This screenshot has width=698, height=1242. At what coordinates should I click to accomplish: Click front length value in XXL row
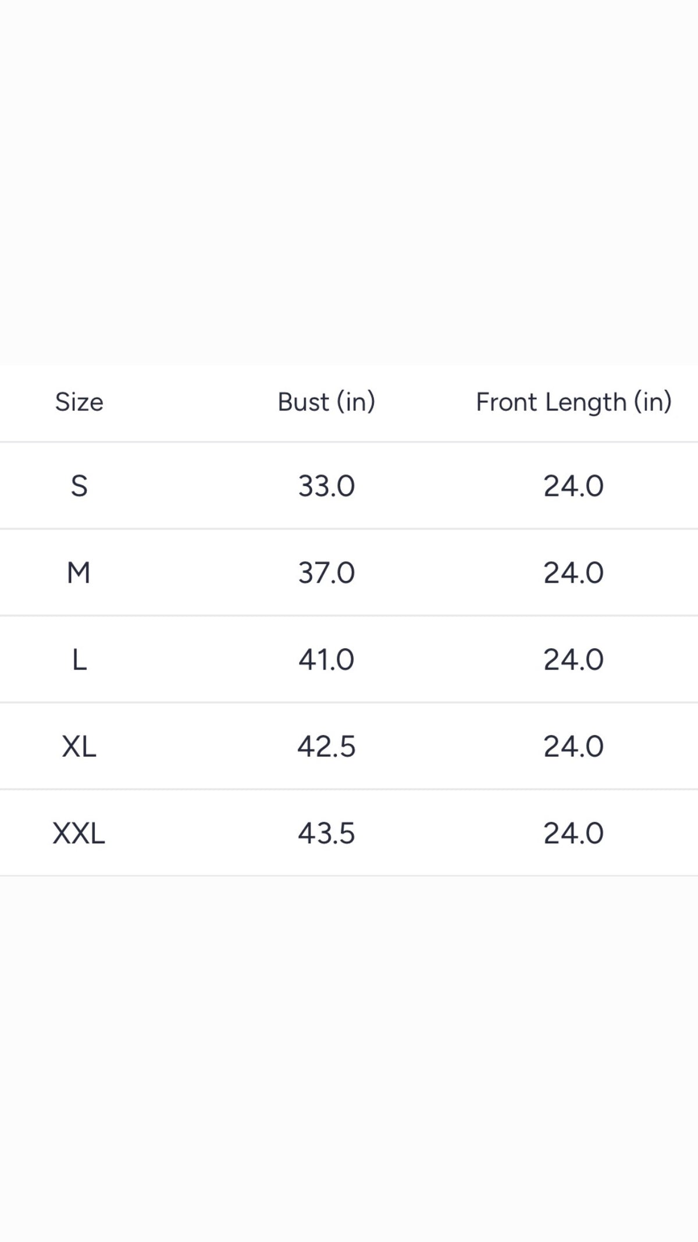[x=574, y=833]
